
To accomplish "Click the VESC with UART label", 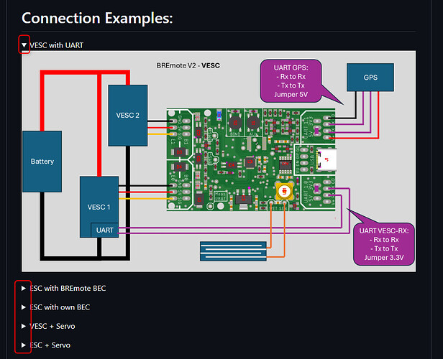I will click(57, 45).
